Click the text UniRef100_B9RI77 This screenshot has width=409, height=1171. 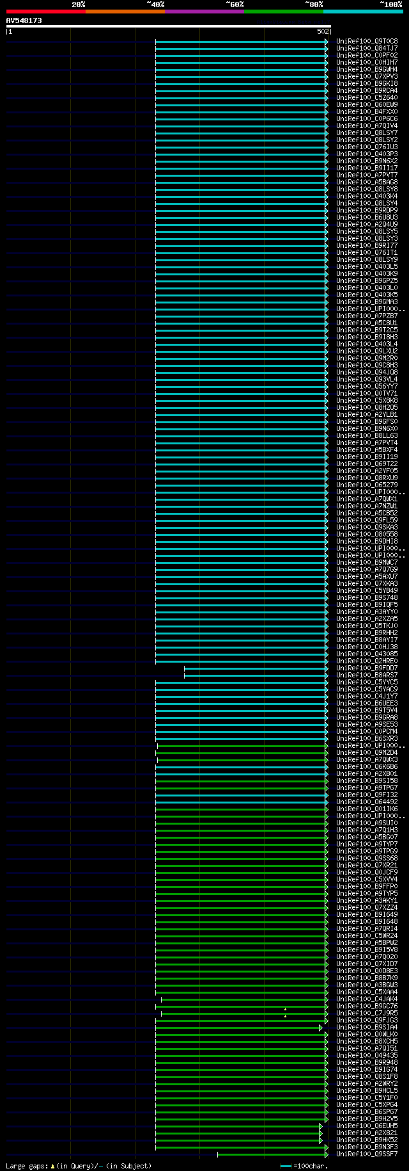pyautogui.click(x=367, y=246)
